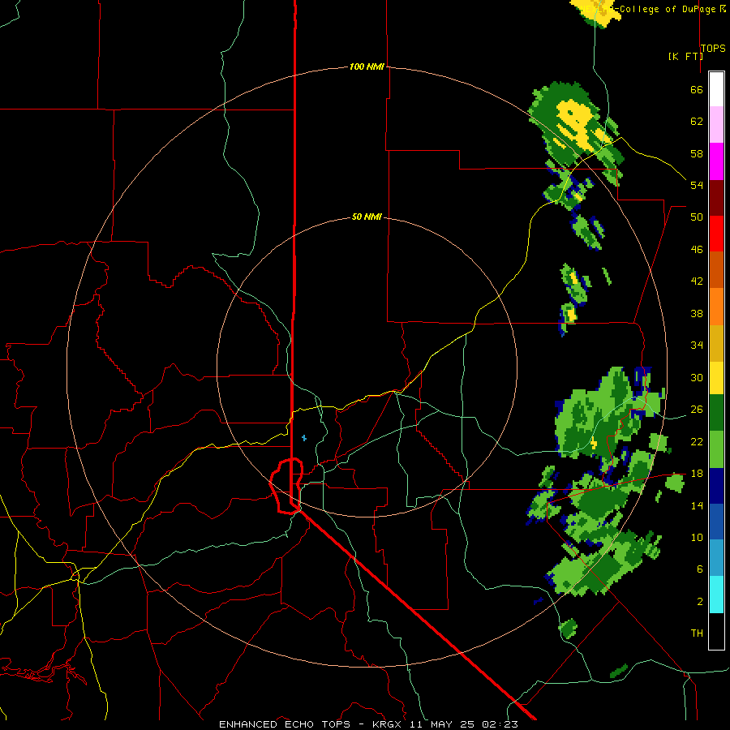Click the legend value '6'
This screenshot has height=730, width=730.
click(x=700, y=569)
